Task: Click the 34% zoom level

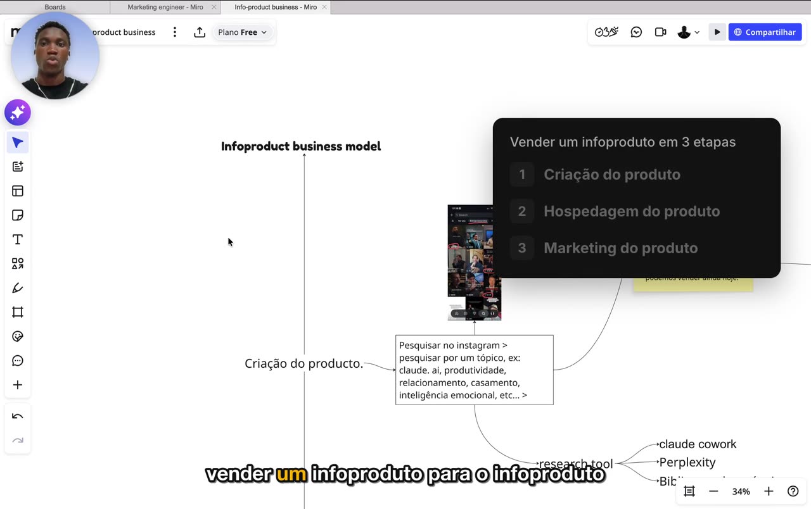Action: [741, 491]
